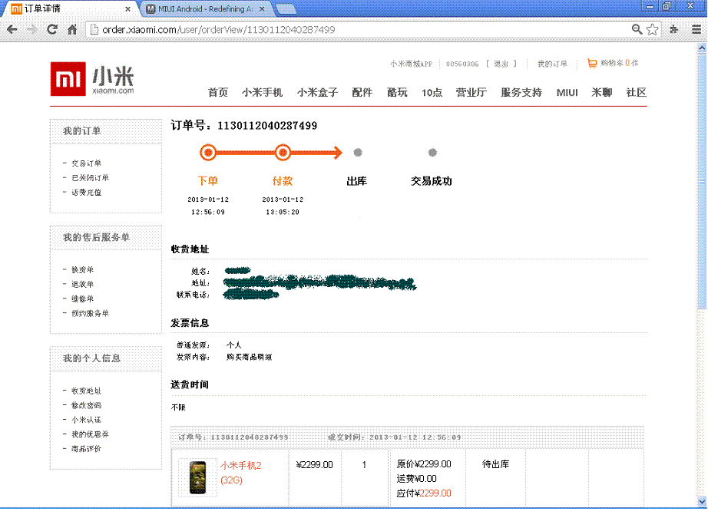The image size is (708, 531).
Task: Click the account number 80560306
Action: pos(462,64)
